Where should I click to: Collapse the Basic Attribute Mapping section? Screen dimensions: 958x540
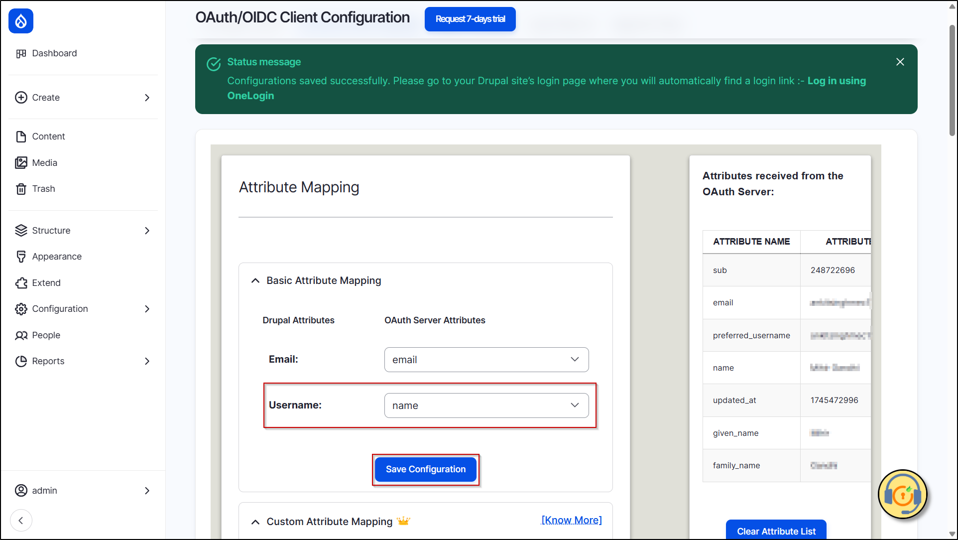pyautogui.click(x=255, y=280)
